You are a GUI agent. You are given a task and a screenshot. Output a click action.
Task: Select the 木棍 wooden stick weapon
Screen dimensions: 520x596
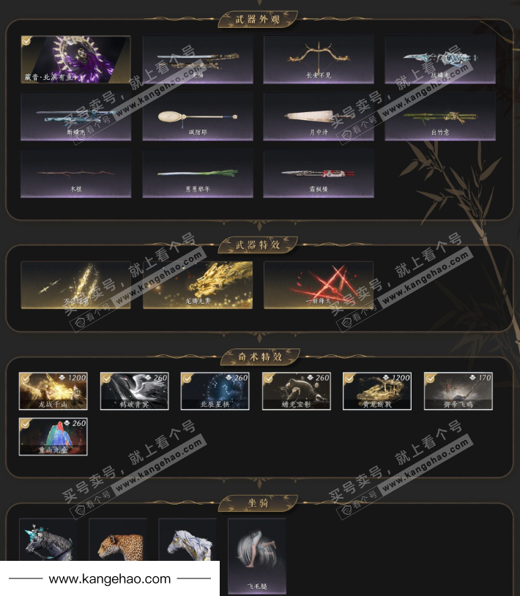[x=76, y=174]
